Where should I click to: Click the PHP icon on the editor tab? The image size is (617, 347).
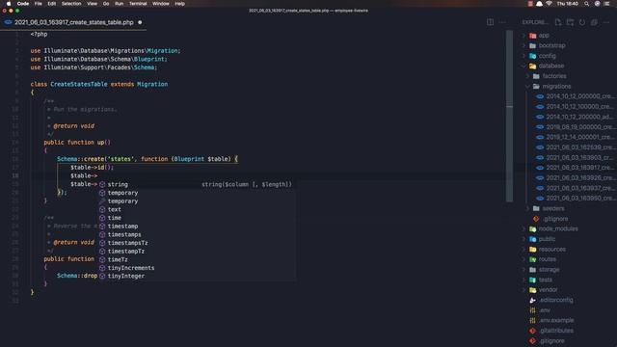(x=8, y=22)
